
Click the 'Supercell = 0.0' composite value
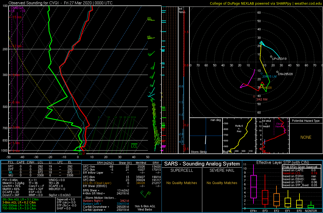click(x=66, y=199)
